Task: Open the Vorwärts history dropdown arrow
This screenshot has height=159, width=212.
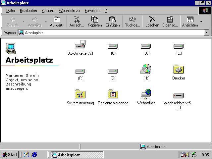Action: coord(46,22)
